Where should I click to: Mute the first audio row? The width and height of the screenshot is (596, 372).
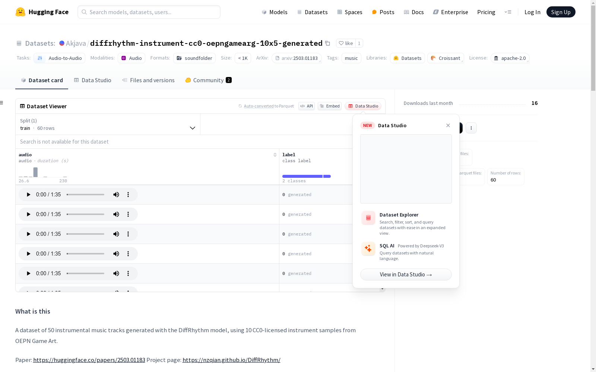coord(116,195)
